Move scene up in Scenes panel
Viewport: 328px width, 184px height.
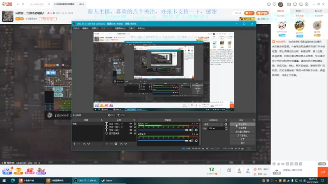pos(84,144)
